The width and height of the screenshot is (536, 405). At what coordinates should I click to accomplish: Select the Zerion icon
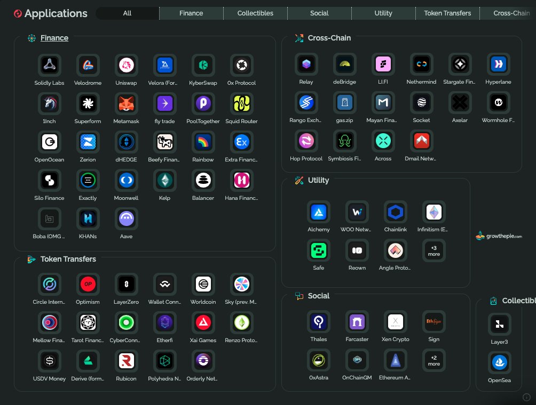[88, 142]
